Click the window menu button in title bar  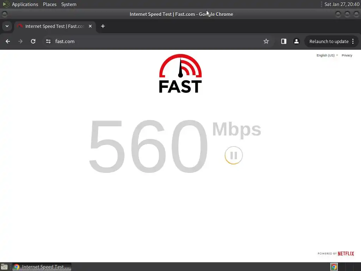click(x=5, y=14)
